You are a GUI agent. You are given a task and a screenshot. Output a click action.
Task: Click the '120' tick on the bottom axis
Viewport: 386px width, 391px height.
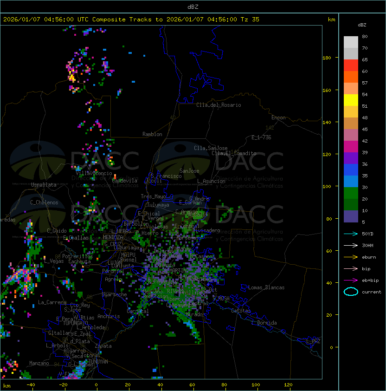pos(288,385)
